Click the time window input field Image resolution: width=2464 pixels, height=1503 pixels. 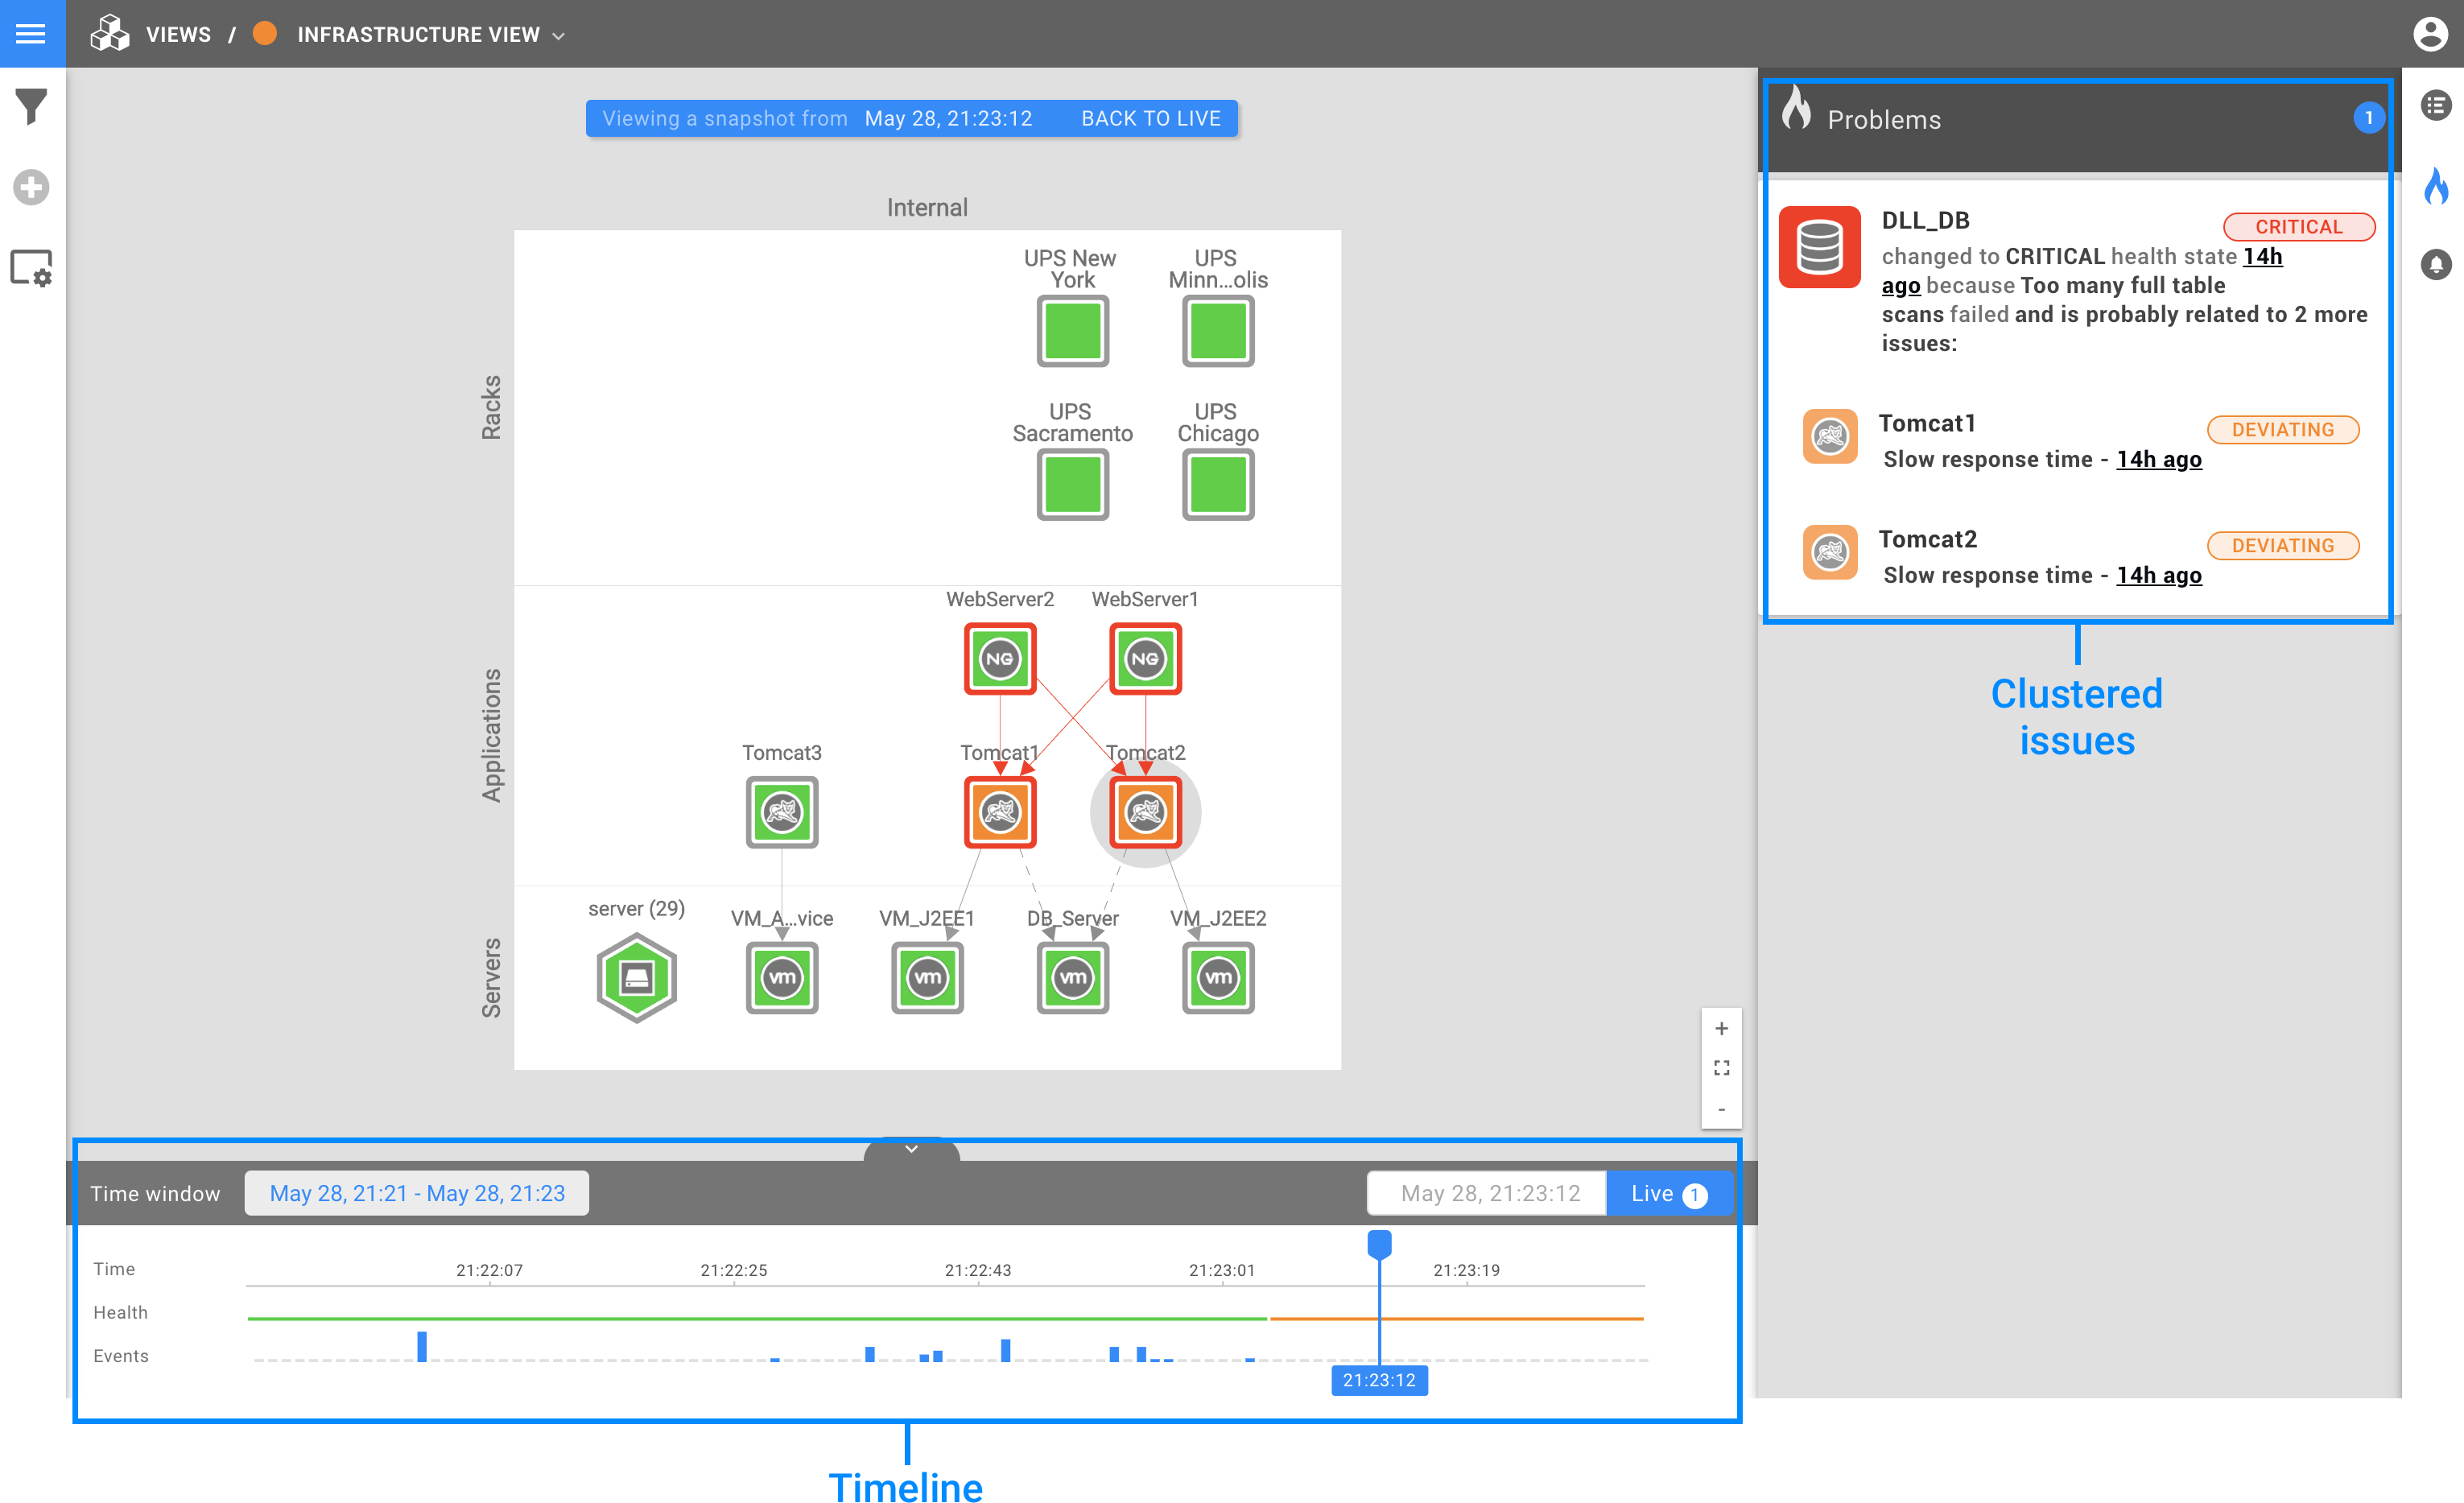click(x=417, y=1193)
